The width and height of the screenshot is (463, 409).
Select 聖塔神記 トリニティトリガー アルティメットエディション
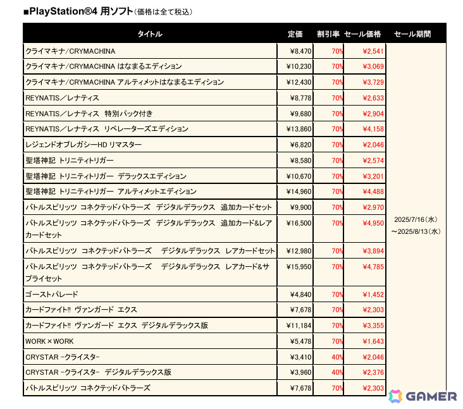[111, 192]
